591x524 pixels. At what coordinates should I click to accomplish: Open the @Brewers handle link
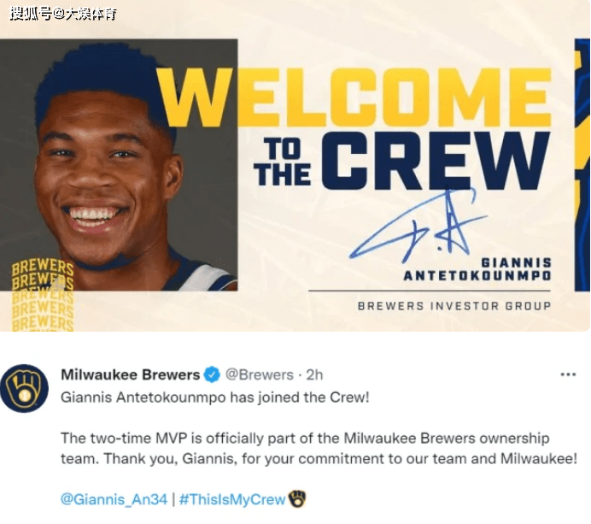click(x=260, y=374)
